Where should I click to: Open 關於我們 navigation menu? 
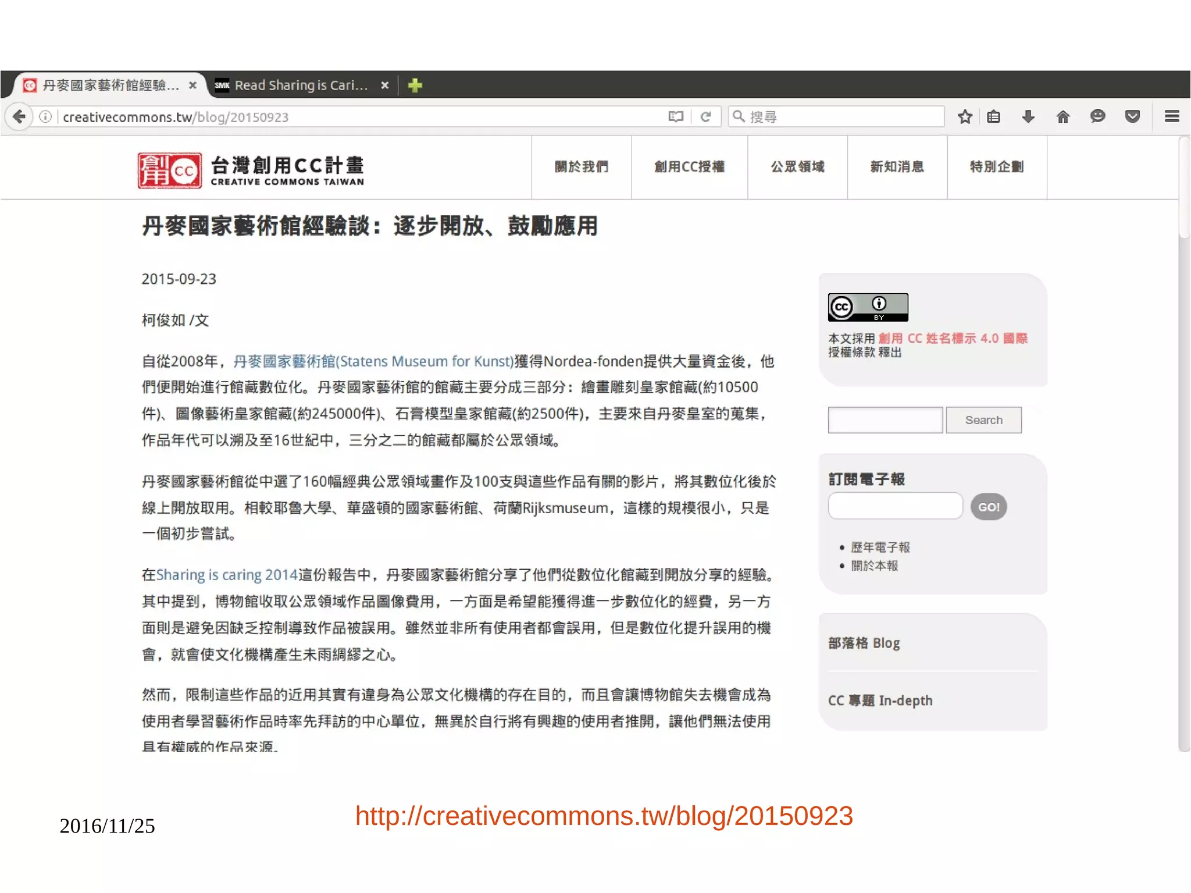coord(581,167)
